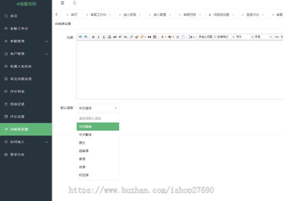Open 首页 in the sidebar
Image resolution: width=283 pixels, height=201 pixels.
click(26, 16)
